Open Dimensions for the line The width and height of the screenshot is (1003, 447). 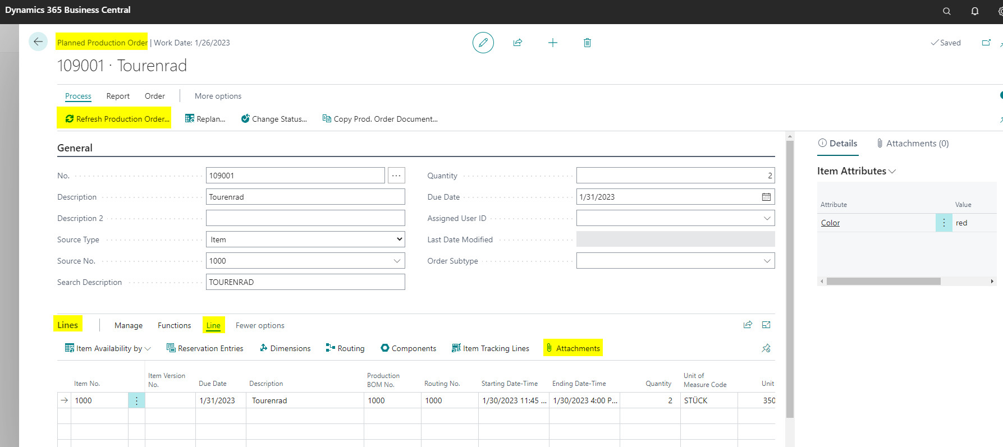pos(285,348)
